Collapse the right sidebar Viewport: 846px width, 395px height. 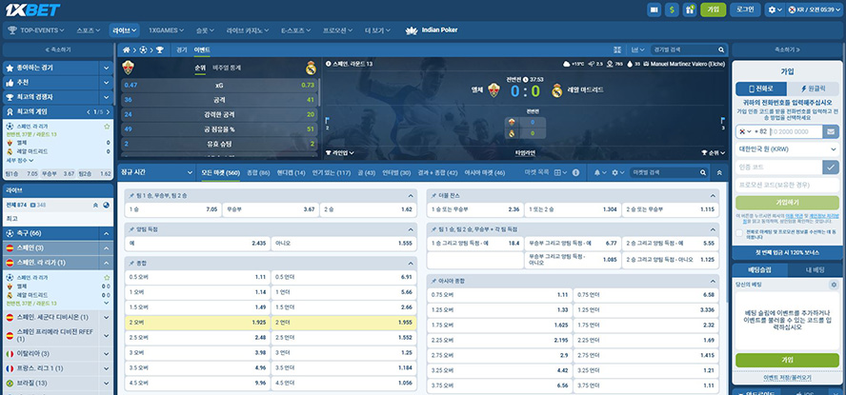[787, 49]
